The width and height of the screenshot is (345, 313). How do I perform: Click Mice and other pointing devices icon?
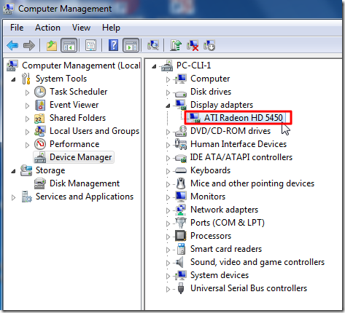pos(181,183)
